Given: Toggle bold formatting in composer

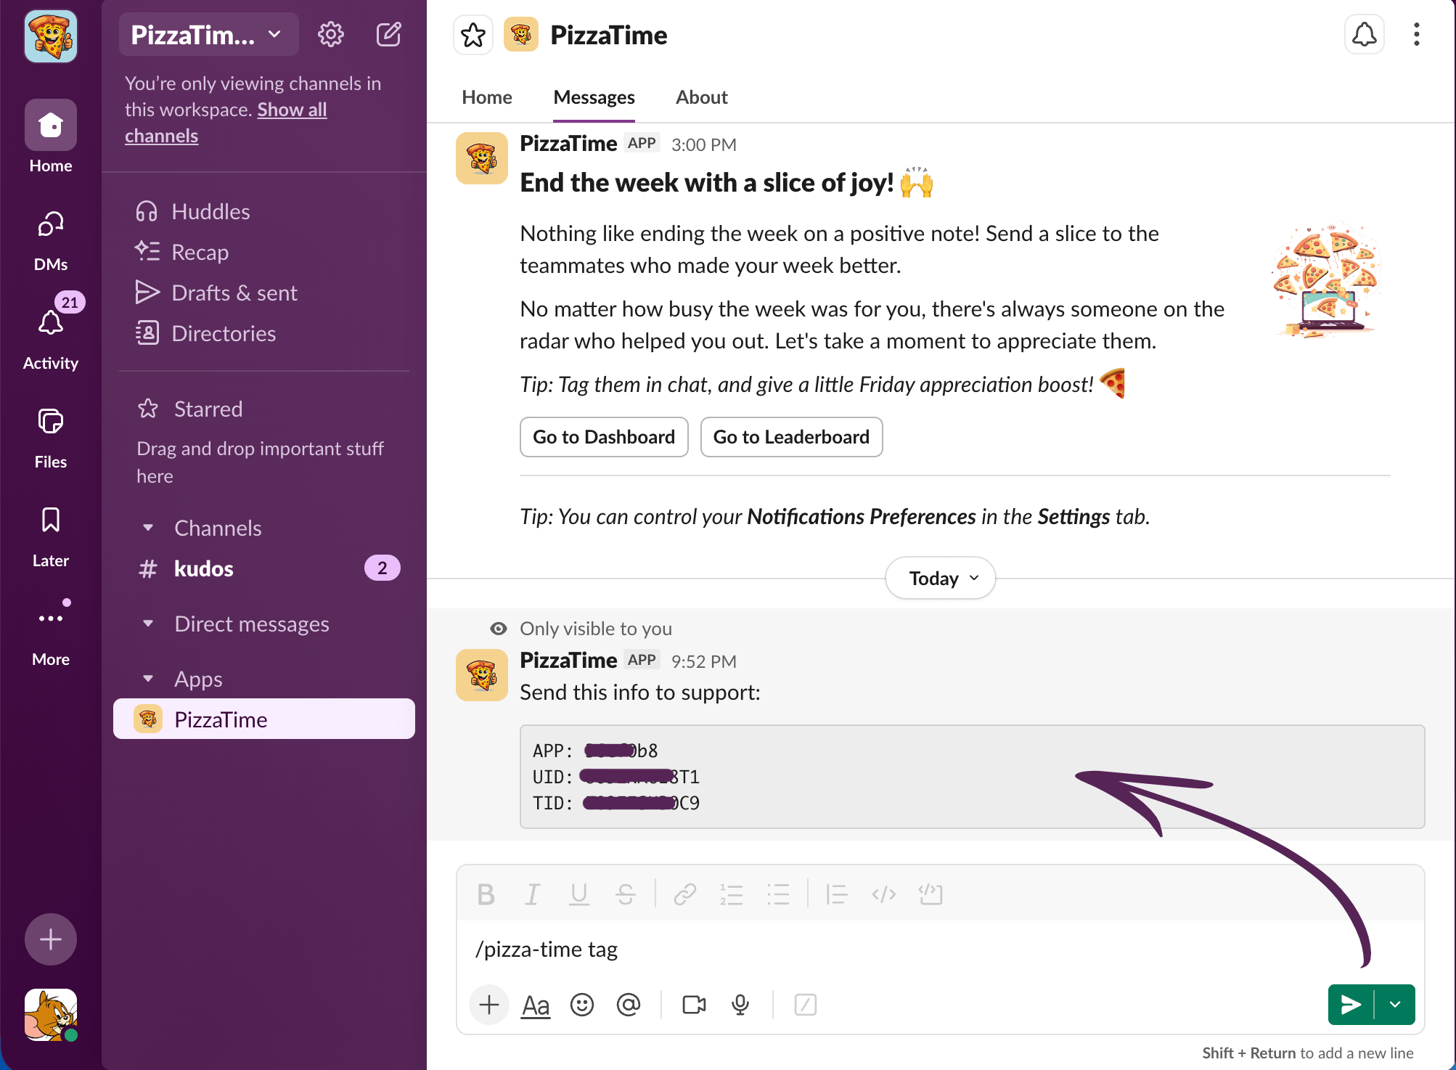Looking at the screenshot, I should point(486,894).
